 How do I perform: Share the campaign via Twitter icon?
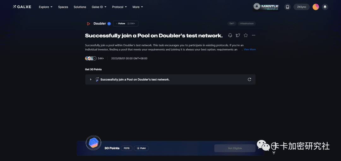(x=238, y=35)
